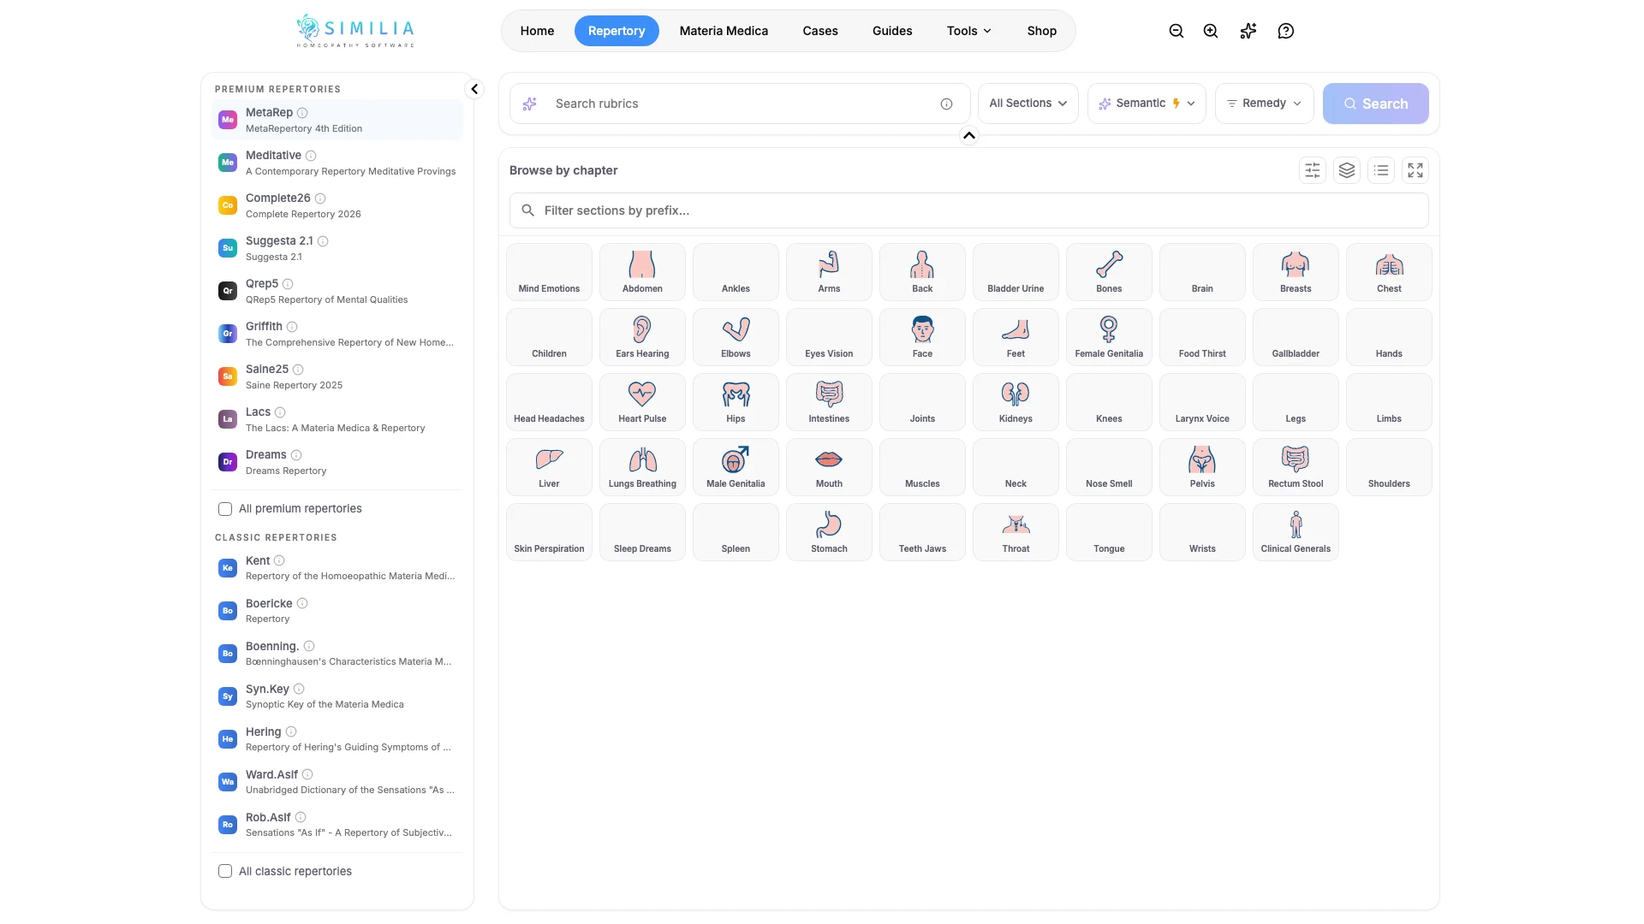
Task: Click the info icon next to MetaRep
Action: tap(302, 113)
